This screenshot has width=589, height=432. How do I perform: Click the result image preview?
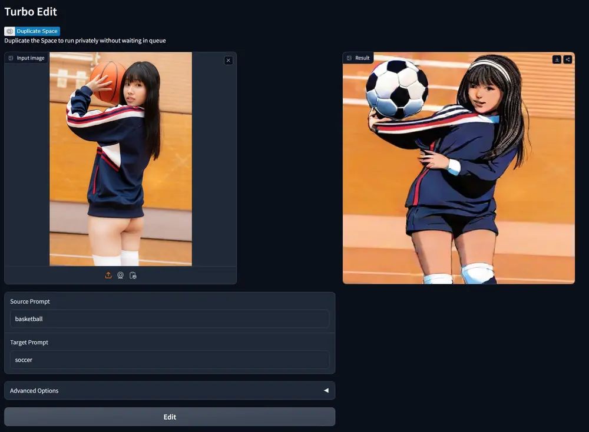[x=459, y=168]
